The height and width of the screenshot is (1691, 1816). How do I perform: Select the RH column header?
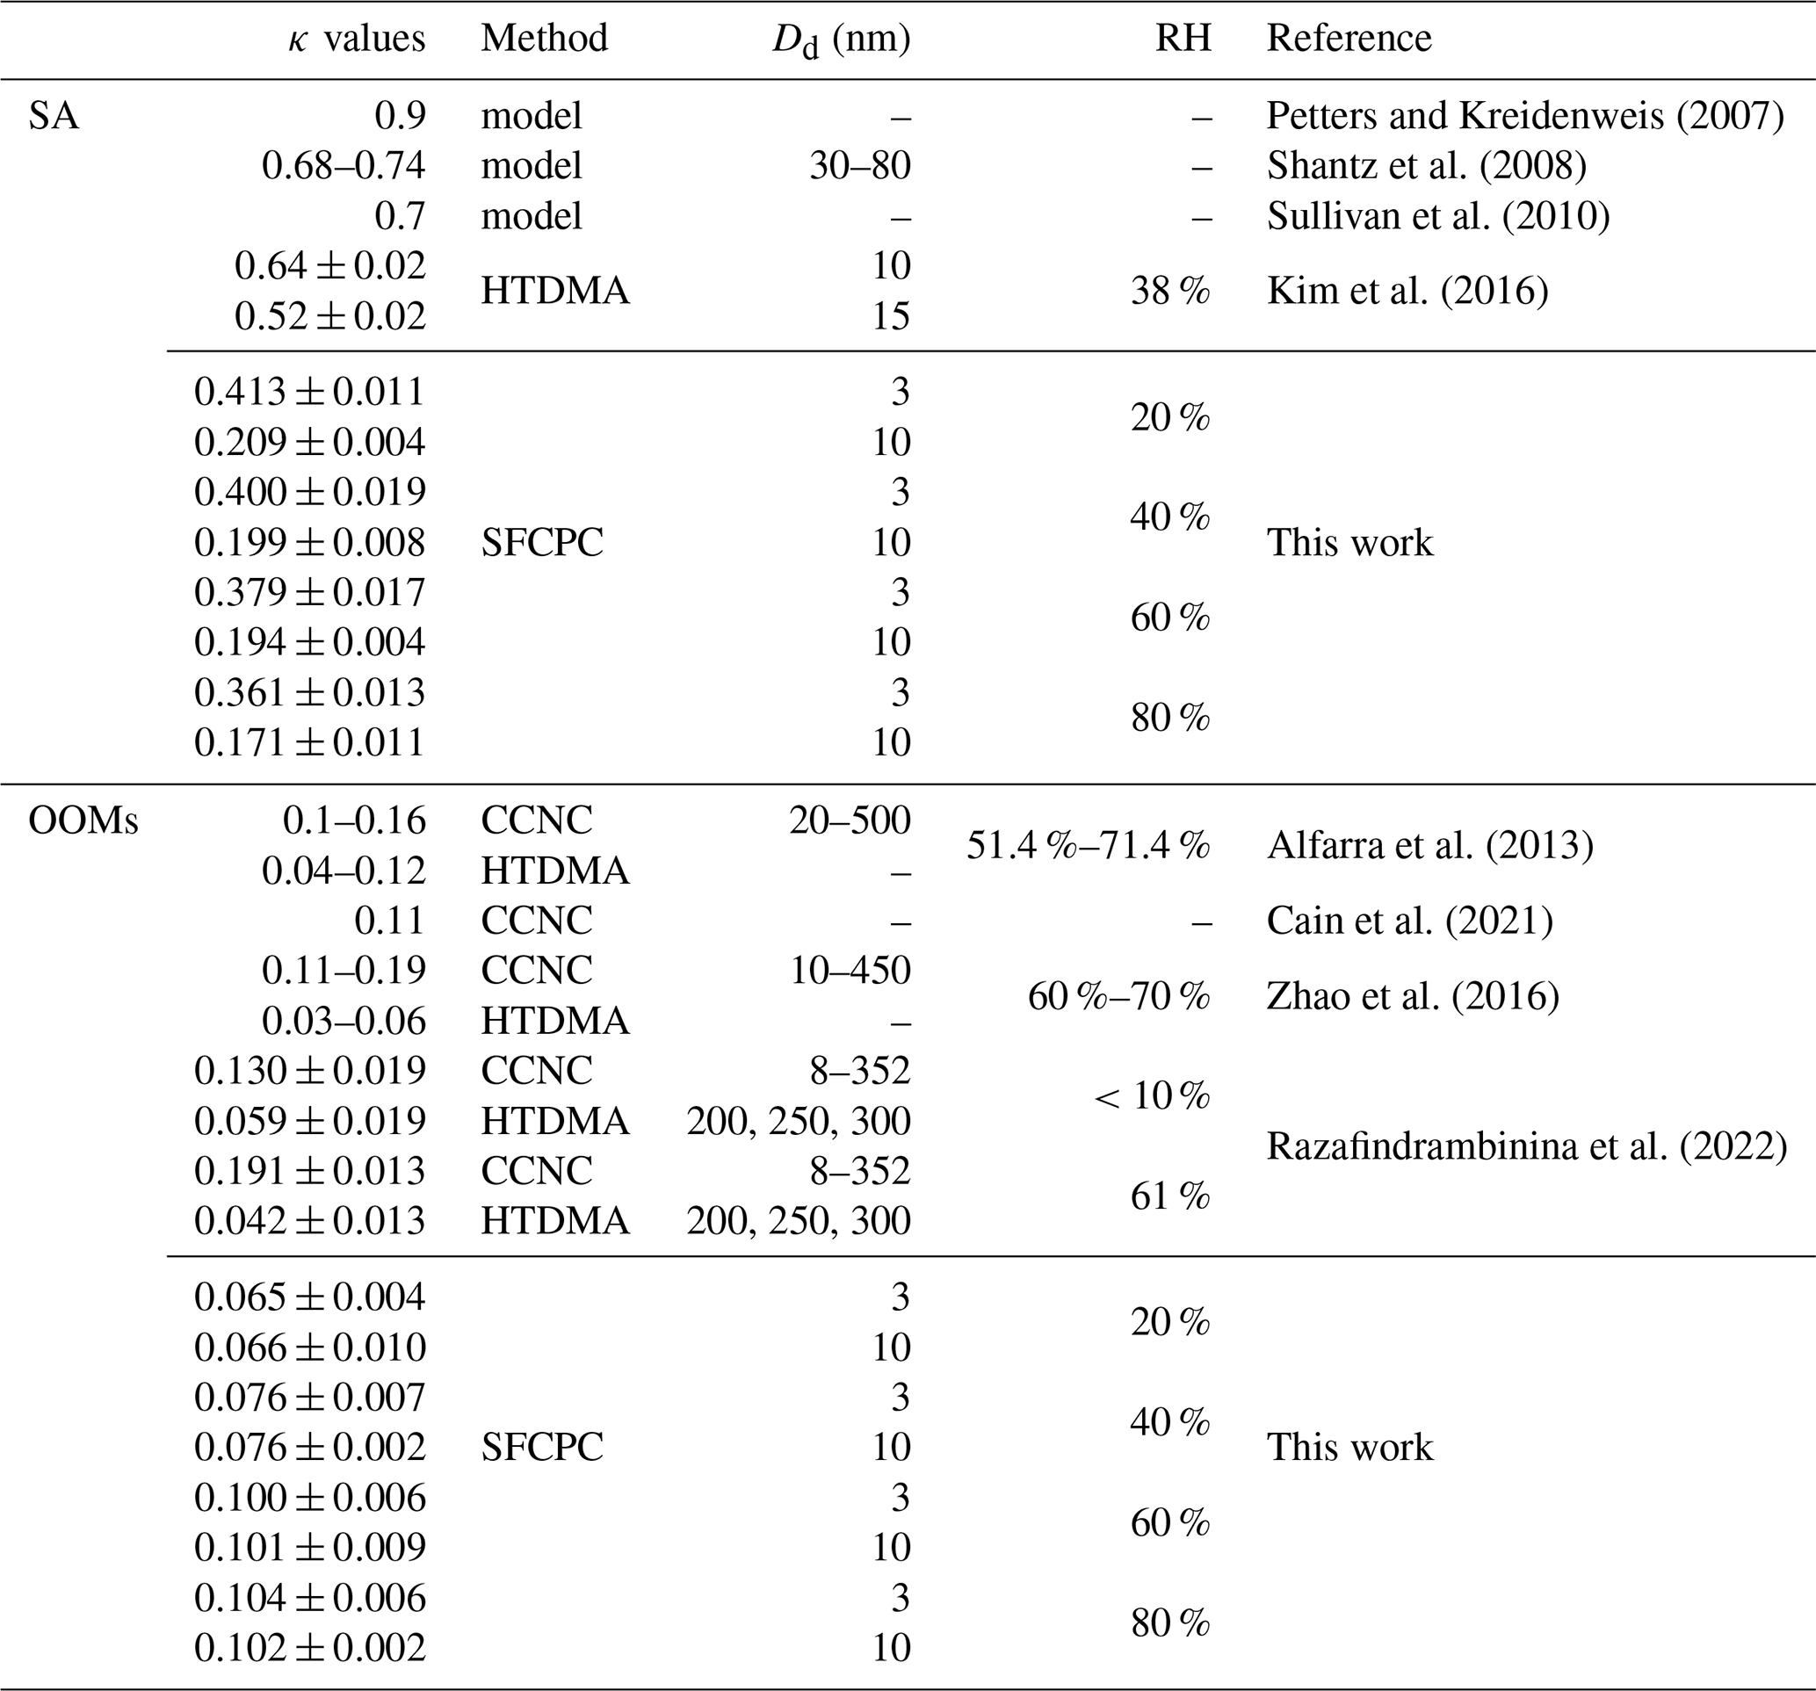pos(1183,39)
